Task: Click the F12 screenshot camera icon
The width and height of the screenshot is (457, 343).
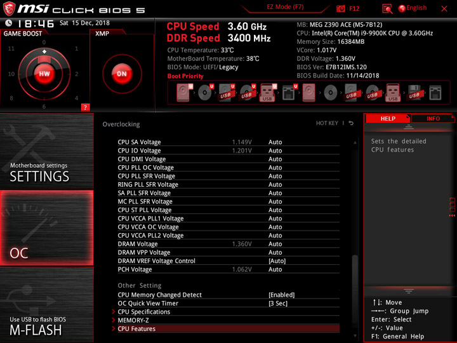Action: tap(340, 8)
